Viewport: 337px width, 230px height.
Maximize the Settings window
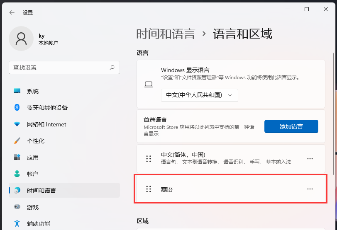point(307,9)
